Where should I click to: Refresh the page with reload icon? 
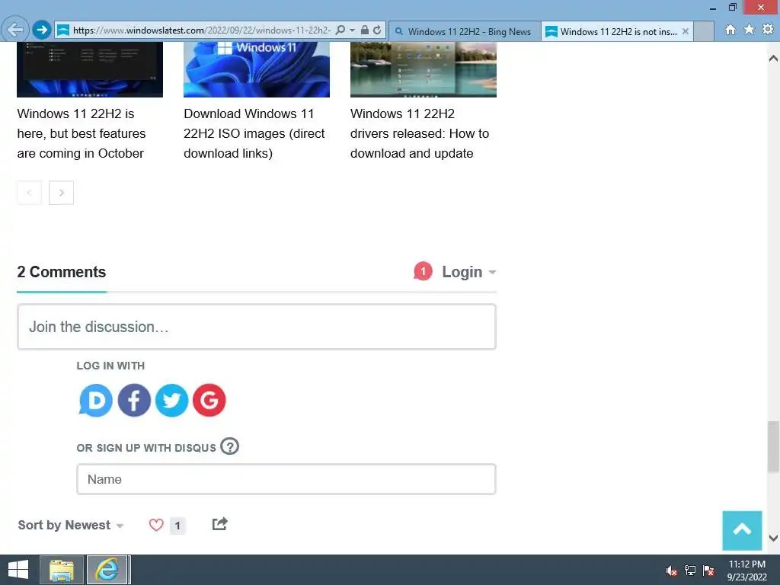(x=378, y=30)
